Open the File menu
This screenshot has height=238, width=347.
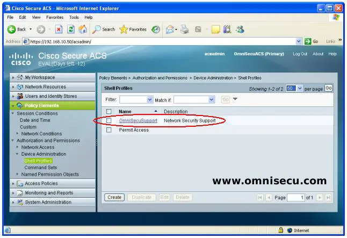[10, 17]
